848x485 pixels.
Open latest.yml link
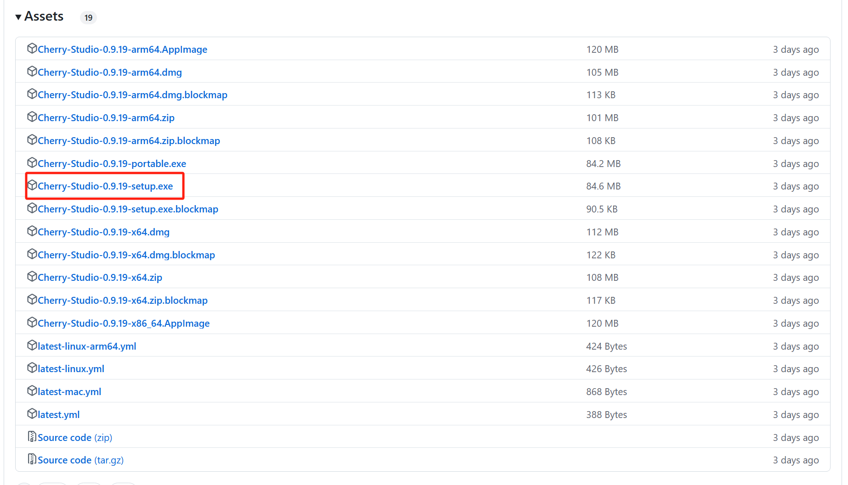point(58,414)
